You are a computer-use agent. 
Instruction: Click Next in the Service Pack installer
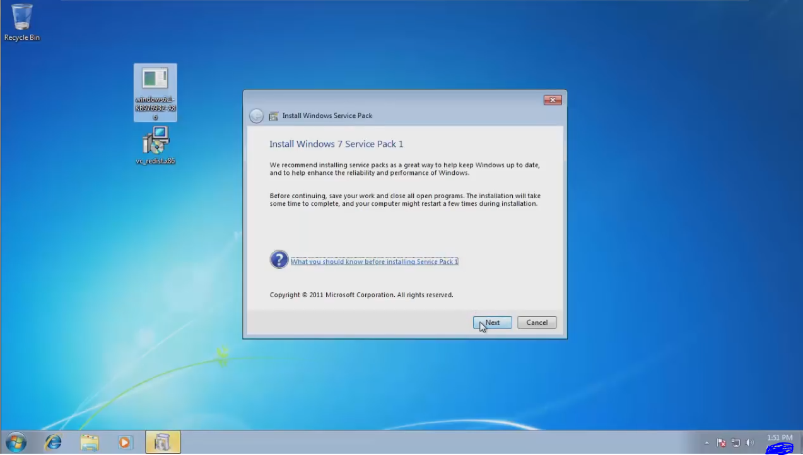pos(492,322)
